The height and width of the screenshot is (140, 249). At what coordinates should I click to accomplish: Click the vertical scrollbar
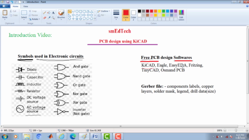247,61
